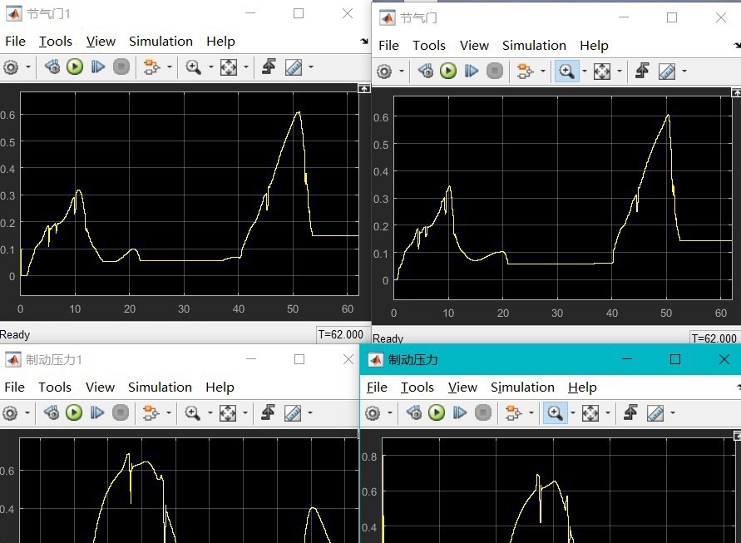Expand zoom options arrow in 节气门1 scope

(210, 67)
